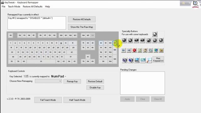Select the wide spacebar key 61
Screen dimensions: 201x113
point(41,62)
